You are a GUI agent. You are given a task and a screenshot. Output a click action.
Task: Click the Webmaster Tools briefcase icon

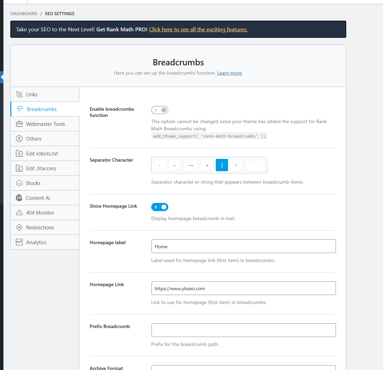pyautogui.click(x=19, y=124)
